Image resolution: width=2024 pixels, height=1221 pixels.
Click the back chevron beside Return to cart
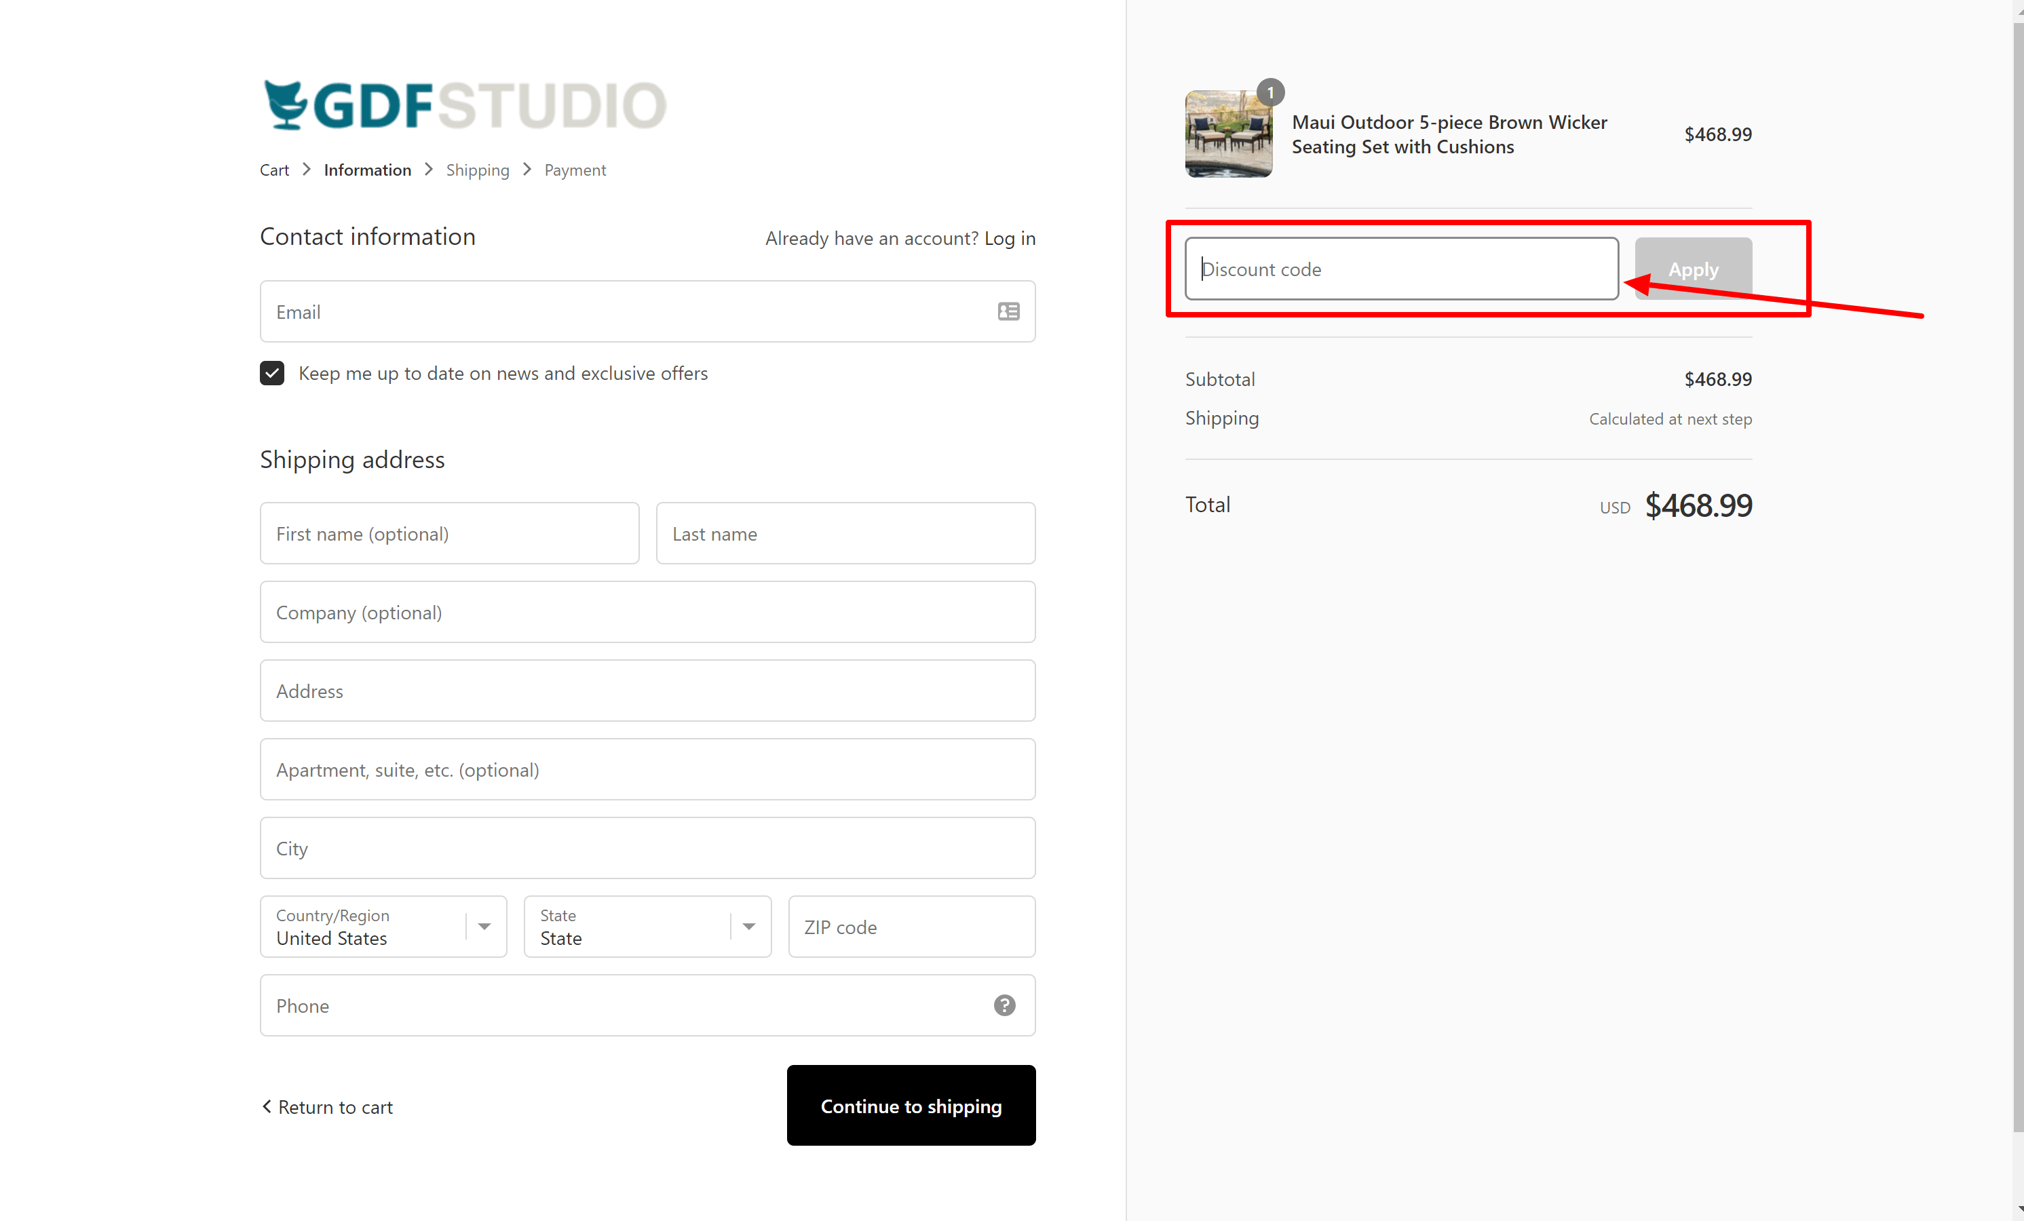coord(266,1107)
